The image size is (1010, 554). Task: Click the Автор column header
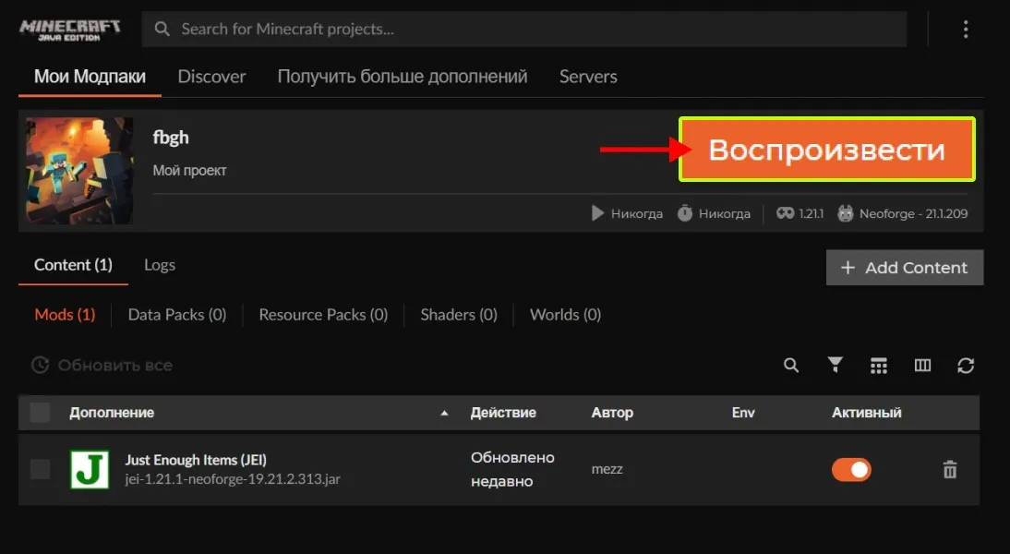coord(612,413)
